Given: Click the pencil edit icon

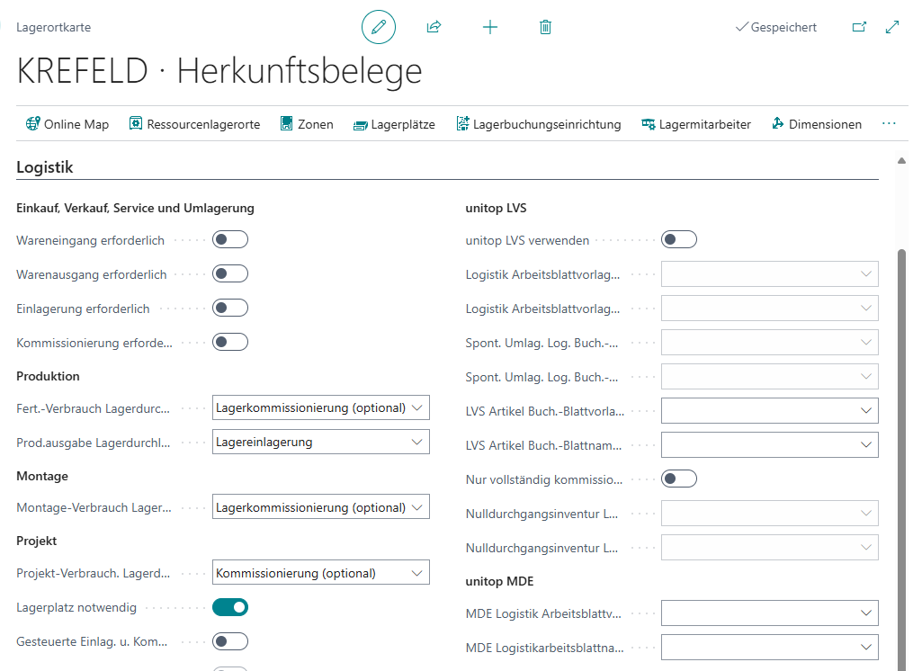Looking at the screenshot, I should pos(379,27).
